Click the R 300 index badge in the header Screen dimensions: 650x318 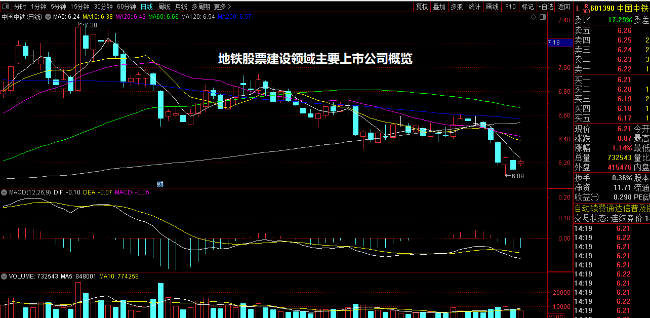pos(586,8)
